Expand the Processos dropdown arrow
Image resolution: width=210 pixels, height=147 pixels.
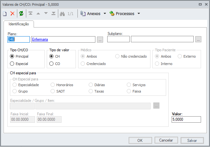(x=139, y=14)
